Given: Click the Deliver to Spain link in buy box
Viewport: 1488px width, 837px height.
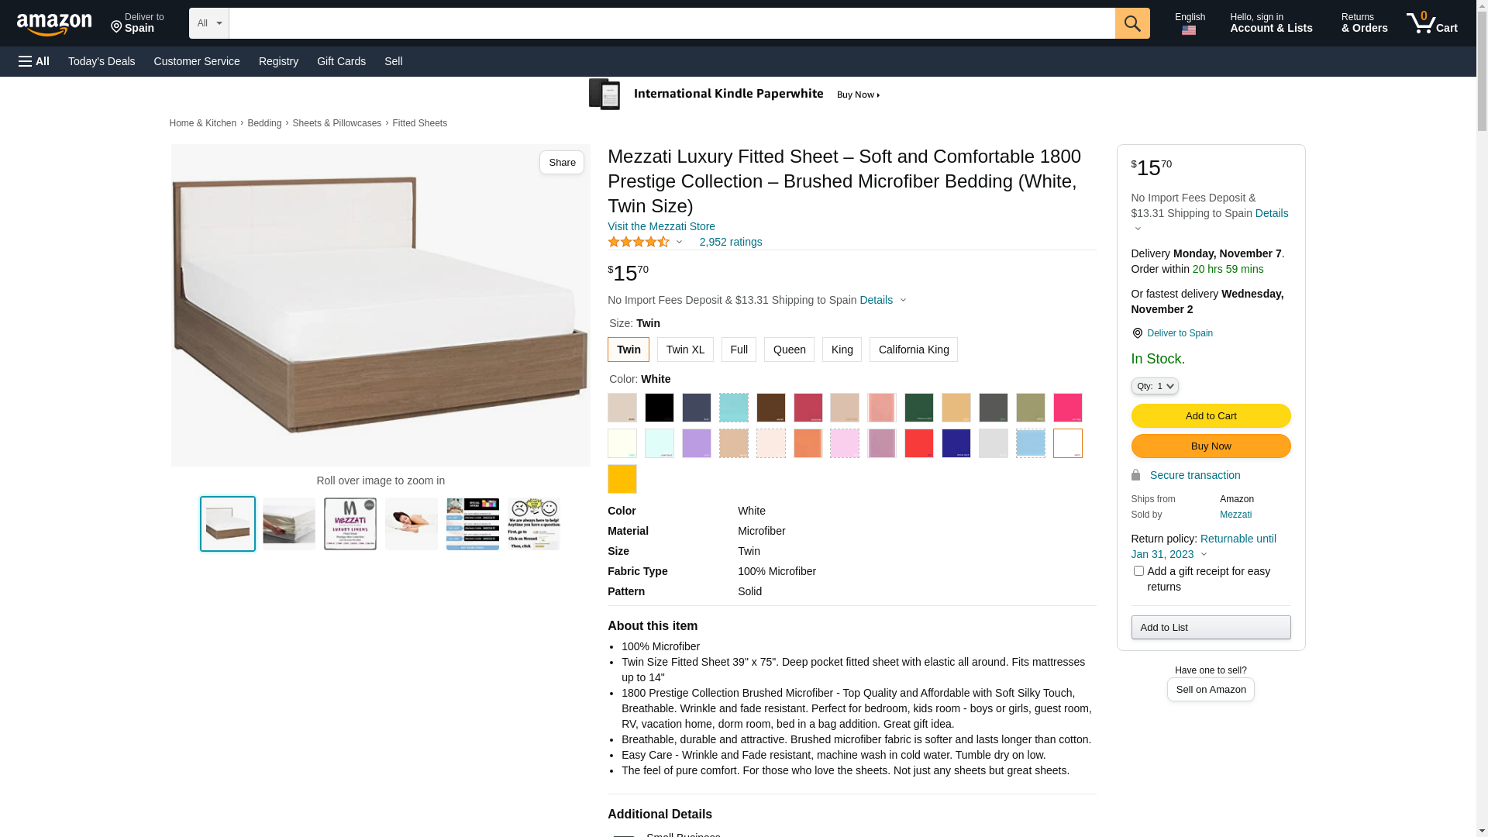Looking at the screenshot, I should pos(1180,333).
